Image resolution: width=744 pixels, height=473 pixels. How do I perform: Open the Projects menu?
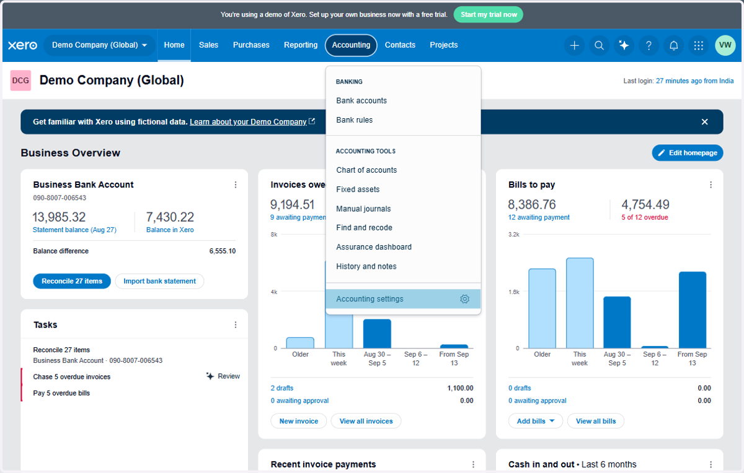tap(444, 45)
